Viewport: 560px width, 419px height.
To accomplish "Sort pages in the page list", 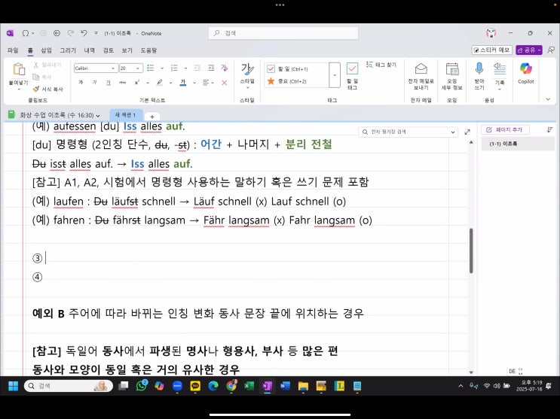I will (x=549, y=129).
